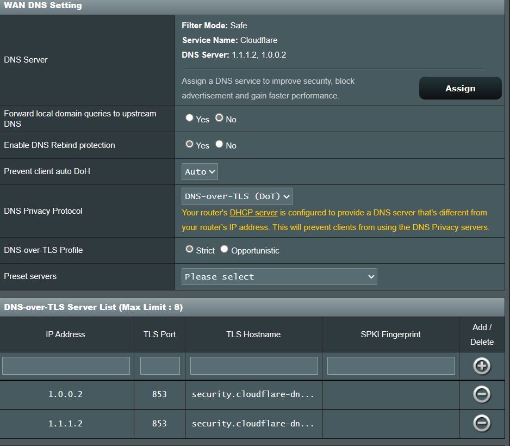Image resolution: width=510 pixels, height=446 pixels.
Task: Remove the 1.1.1.2 server entry
Action: [482, 423]
